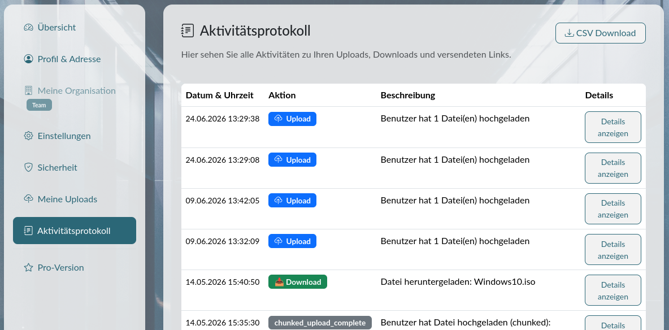Click the description in the 13:42:05 row
The image size is (669, 330).
coord(455,201)
